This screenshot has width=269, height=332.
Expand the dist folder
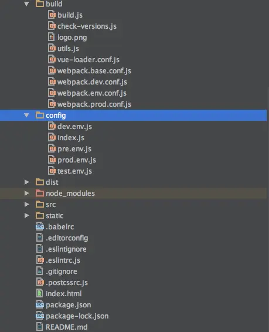26,182
